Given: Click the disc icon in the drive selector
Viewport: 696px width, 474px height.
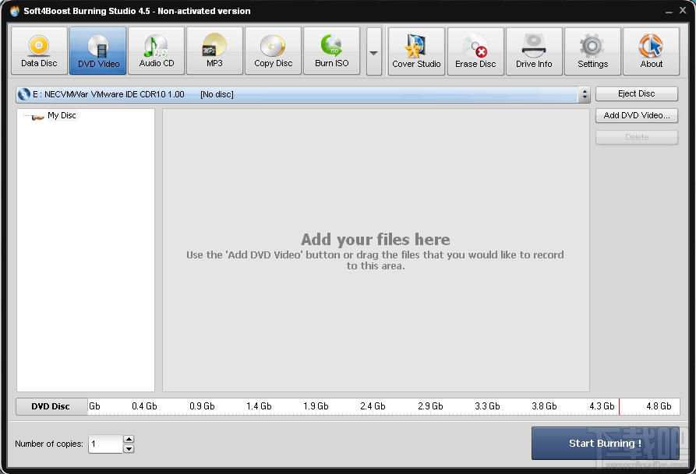Looking at the screenshot, I should pos(23,94).
